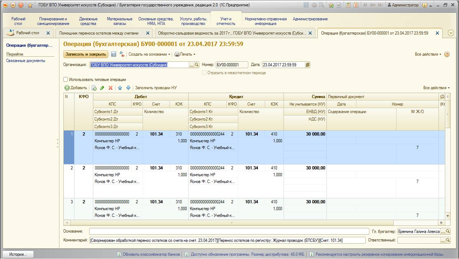Click the Дебет column header
This screenshot has width=459, height=259.
click(141, 97)
